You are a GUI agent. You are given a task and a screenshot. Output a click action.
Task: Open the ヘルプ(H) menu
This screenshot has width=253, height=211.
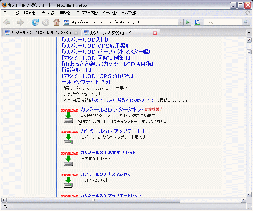pyautogui.click(x=129, y=13)
